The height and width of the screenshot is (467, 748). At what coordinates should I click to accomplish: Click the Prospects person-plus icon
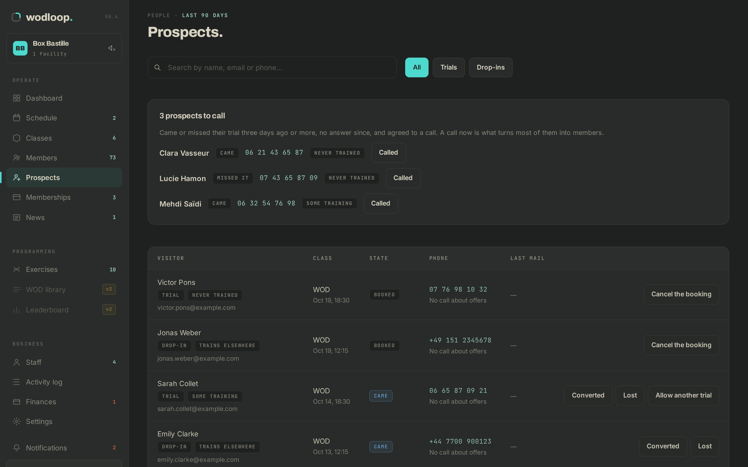point(17,178)
